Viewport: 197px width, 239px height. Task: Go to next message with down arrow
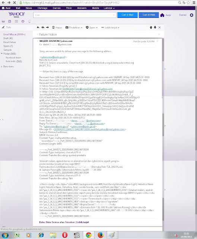[155, 27]
